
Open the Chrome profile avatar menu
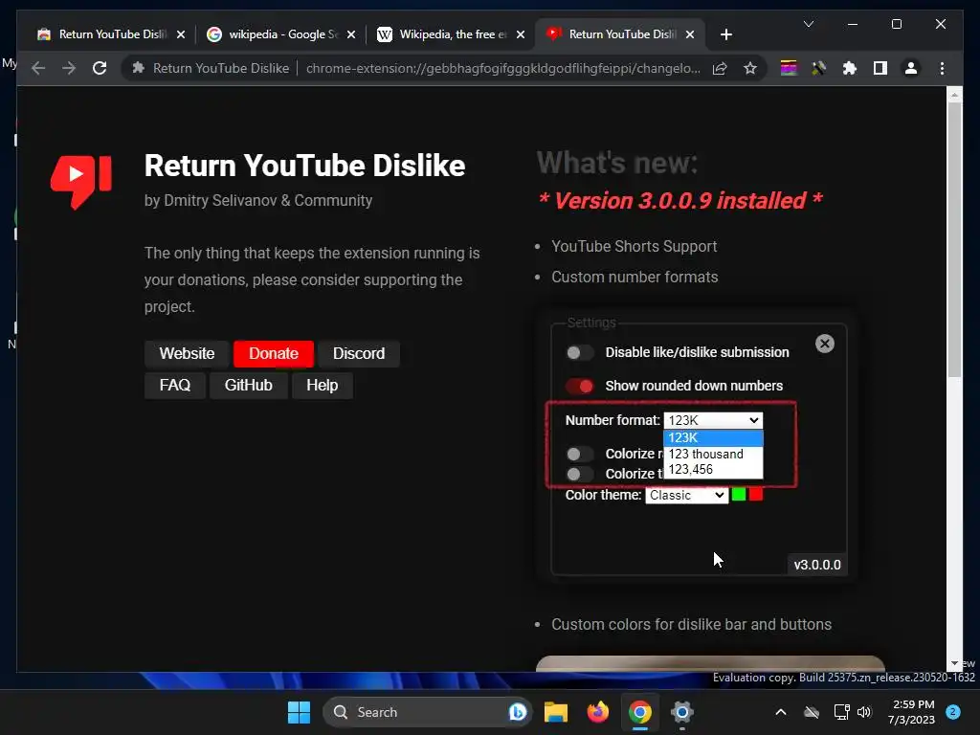click(911, 68)
